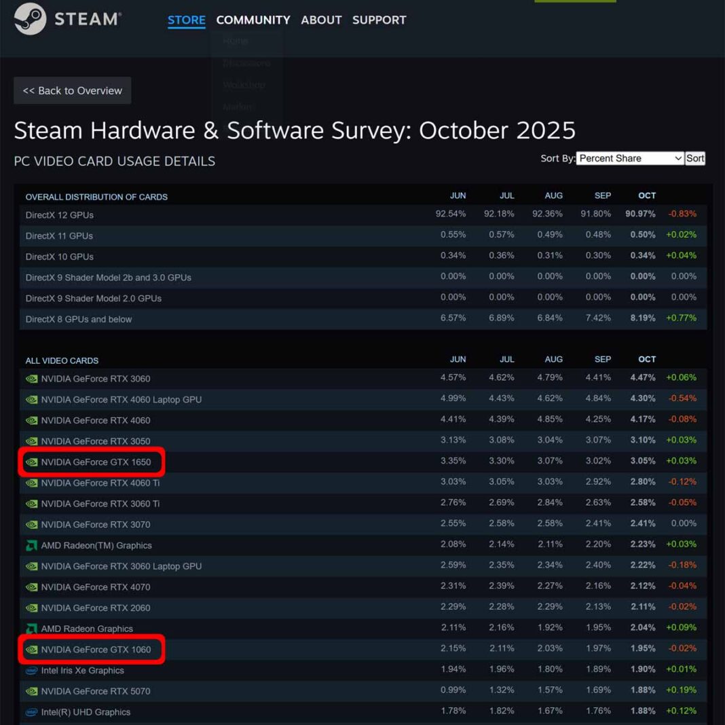
Task: Click the Intel icon beside Iris Xe Graphics
Action: (31, 670)
